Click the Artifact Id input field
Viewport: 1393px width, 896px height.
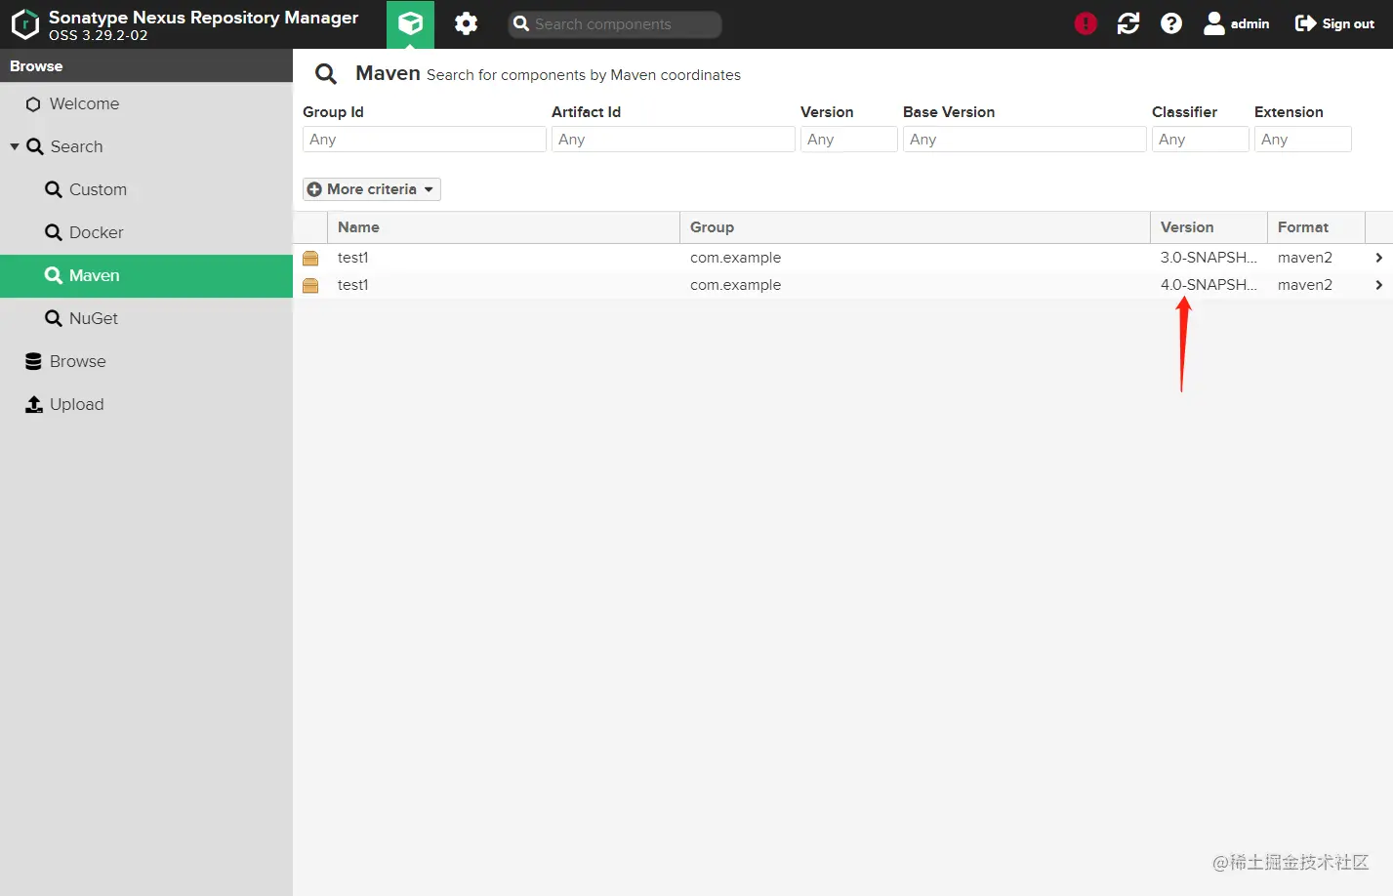point(674,140)
